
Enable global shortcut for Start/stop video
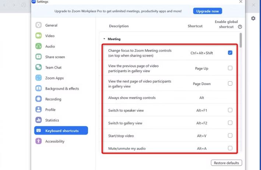pyautogui.click(x=230, y=135)
